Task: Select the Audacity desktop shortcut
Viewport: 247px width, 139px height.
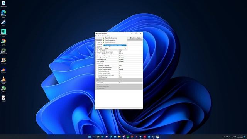Action: coord(3,70)
